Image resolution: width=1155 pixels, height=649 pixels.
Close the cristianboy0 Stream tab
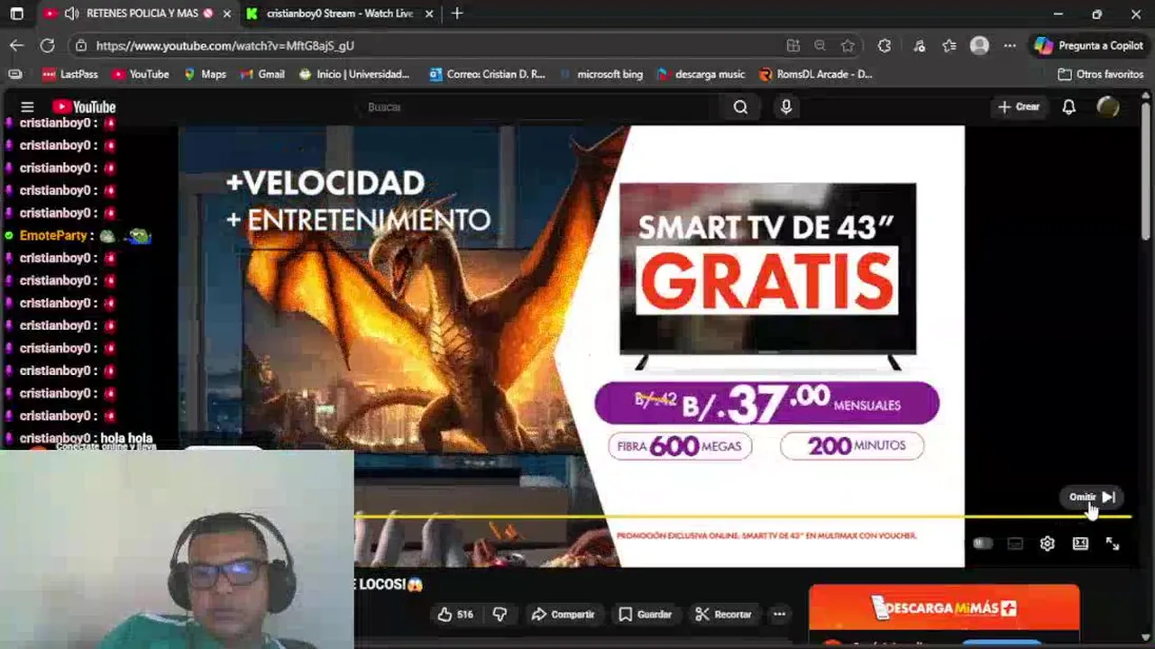coord(429,14)
